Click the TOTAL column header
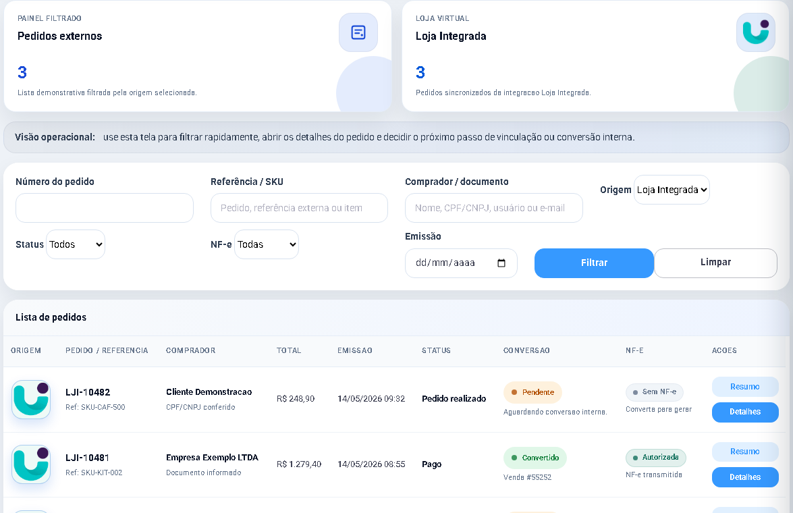Image resolution: width=793 pixels, height=513 pixels. coord(289,350)
